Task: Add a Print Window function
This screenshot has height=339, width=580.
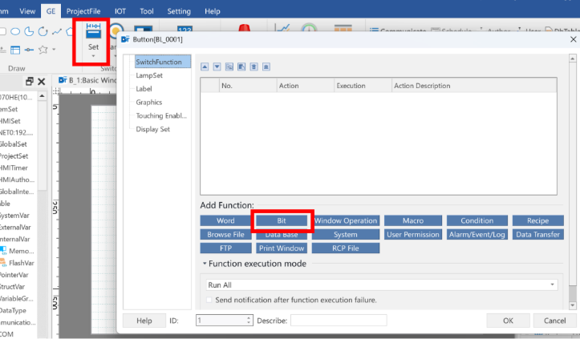Action: click(282, 248)
